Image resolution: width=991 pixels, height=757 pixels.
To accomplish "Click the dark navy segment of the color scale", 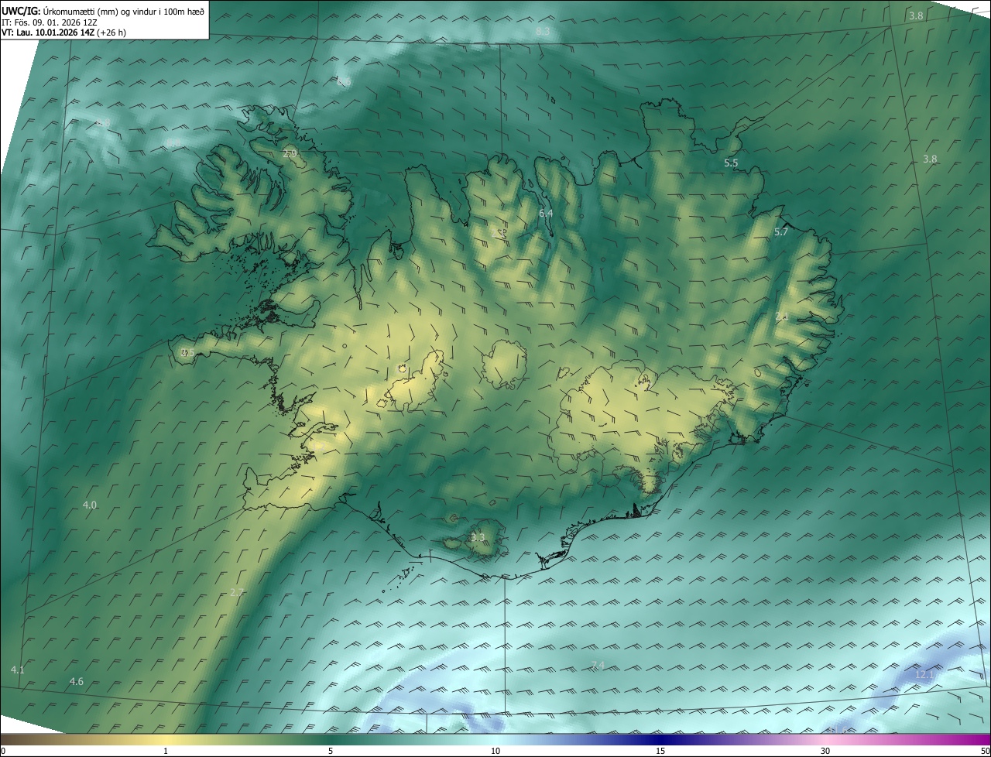I will [660, 740].
